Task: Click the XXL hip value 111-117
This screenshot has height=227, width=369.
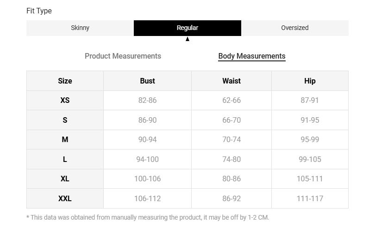Action: [x=310, y=198]
